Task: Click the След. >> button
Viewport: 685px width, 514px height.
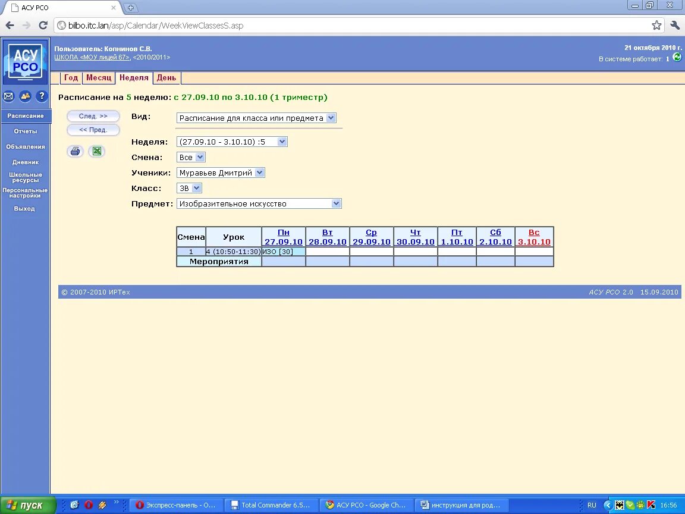Action: [x=93, y=116]
